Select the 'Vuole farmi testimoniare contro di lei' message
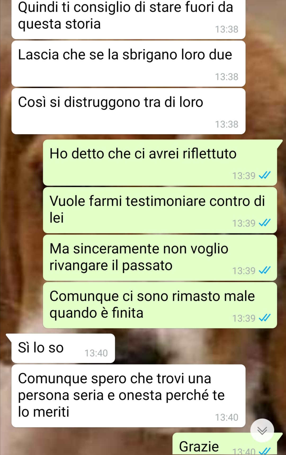The height and width of the screenshot is (455, 286). pyautogui.click(x=160, y=210)
